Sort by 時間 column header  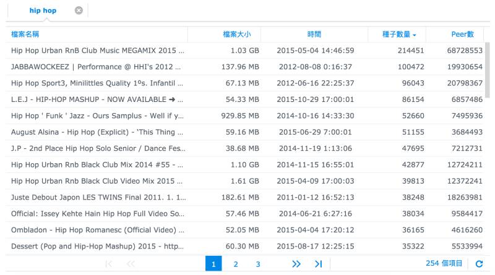coord(314,34)
